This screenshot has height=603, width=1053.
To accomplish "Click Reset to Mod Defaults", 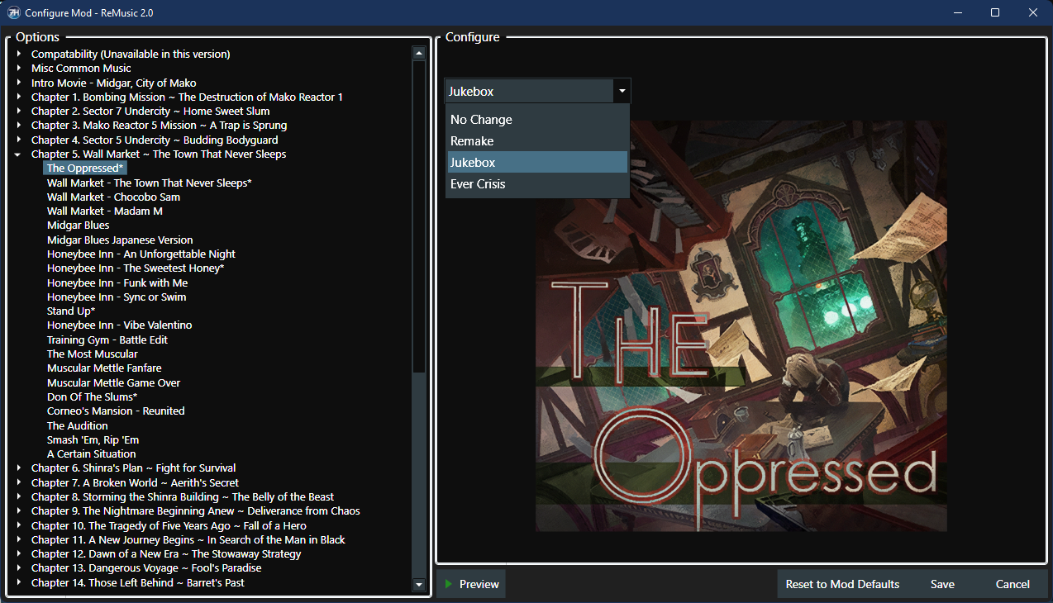I will [x=842, y=584].
